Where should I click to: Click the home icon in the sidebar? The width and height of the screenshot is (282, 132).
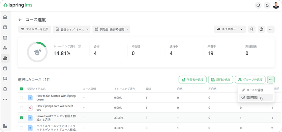click(x=5, y=17)
